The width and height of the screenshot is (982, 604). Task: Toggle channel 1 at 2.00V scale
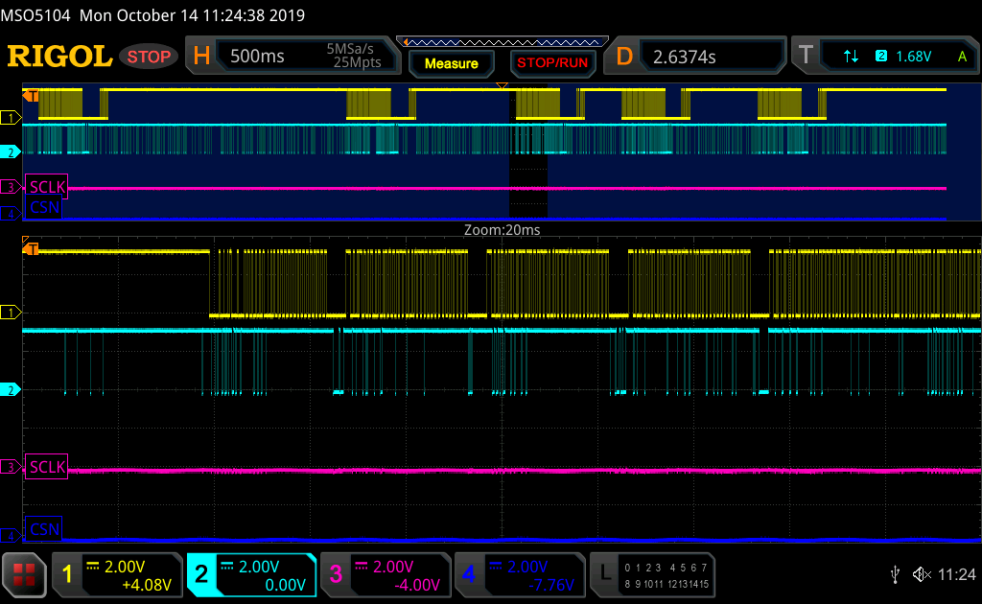pyautogui.click(x=117, y=574)
